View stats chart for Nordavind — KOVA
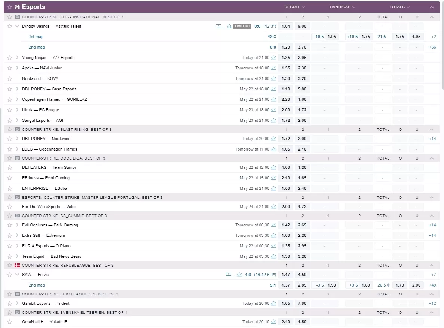Viewport: 444px width, 328px height. click(273, 78)
